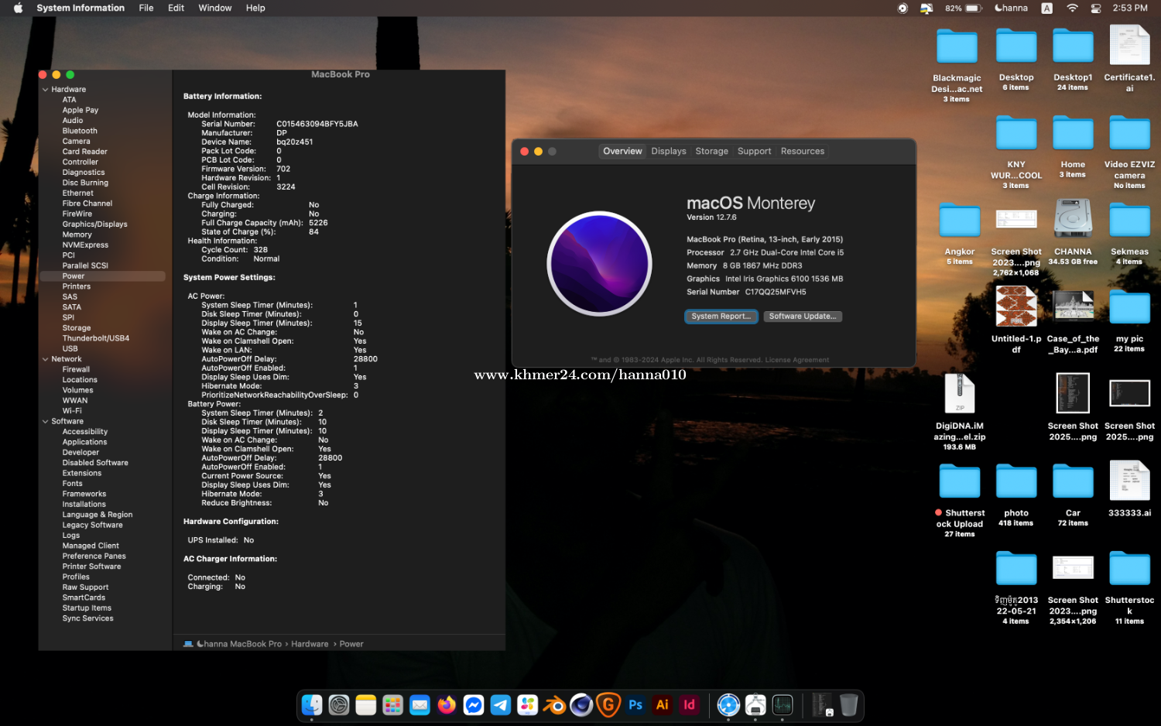Image resolution: width=1161 pixels, height=726 pixels.
Task: Open the Trash in the Dock
Action: (849, 704)
